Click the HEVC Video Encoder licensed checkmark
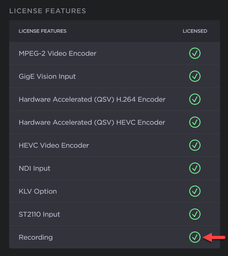This screenshot has height=256, width=228. click(x=195, y=145)
